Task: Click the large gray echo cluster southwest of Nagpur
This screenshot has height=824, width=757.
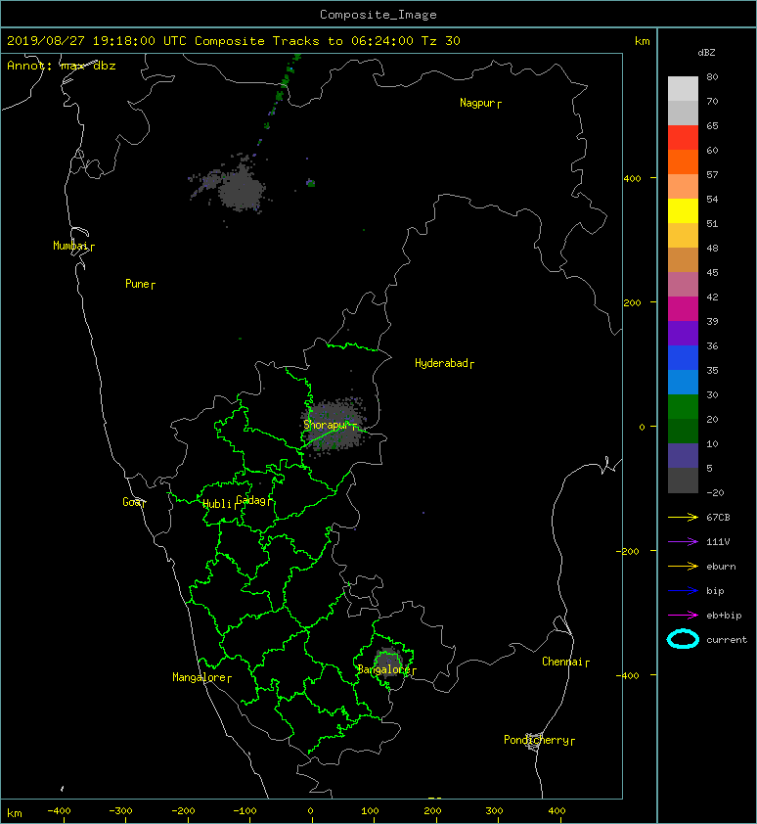Action: [x=240, y=188]
